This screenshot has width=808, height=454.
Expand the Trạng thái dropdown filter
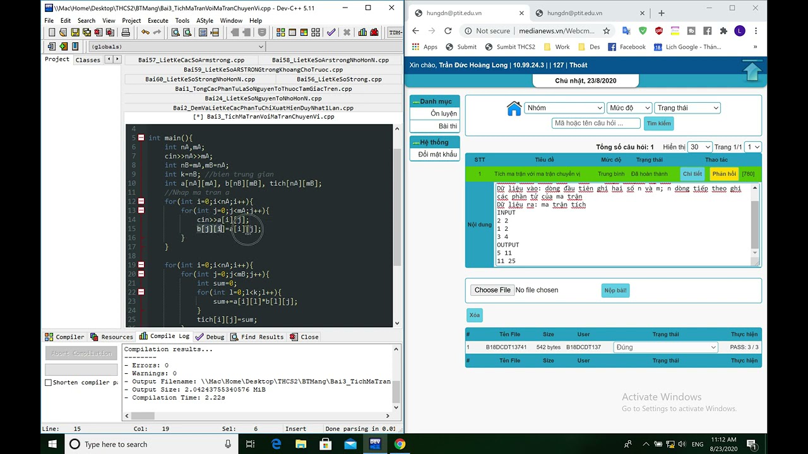click(687, 108)
